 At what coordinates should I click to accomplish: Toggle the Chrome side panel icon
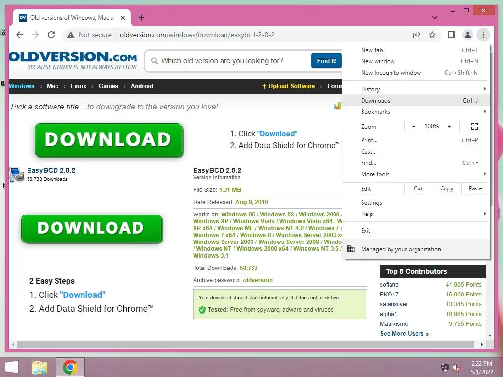click(x=452, y=35)
